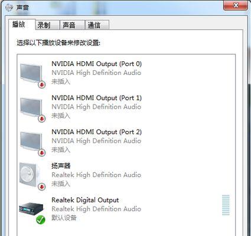Click the volume level meter beside Realtek Digital Output
The image size is (251, 236).
point(226,205)
